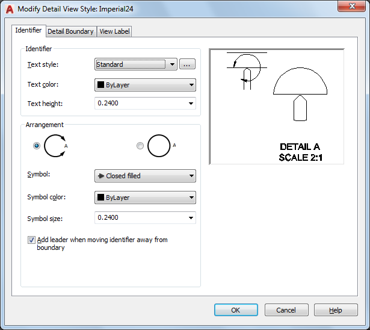Image resolution: width=370 pixels, height=330 pixels.
Task: Click the detail view preview image
Action: tap(276, 107)
